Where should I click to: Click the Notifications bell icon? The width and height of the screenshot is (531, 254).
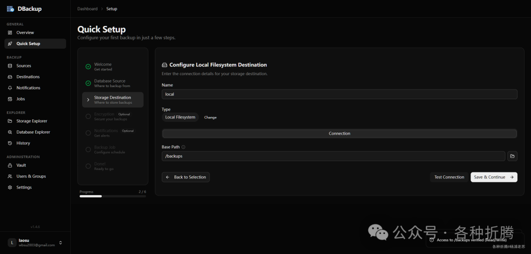pyautogui.click(x=10, y=88)
